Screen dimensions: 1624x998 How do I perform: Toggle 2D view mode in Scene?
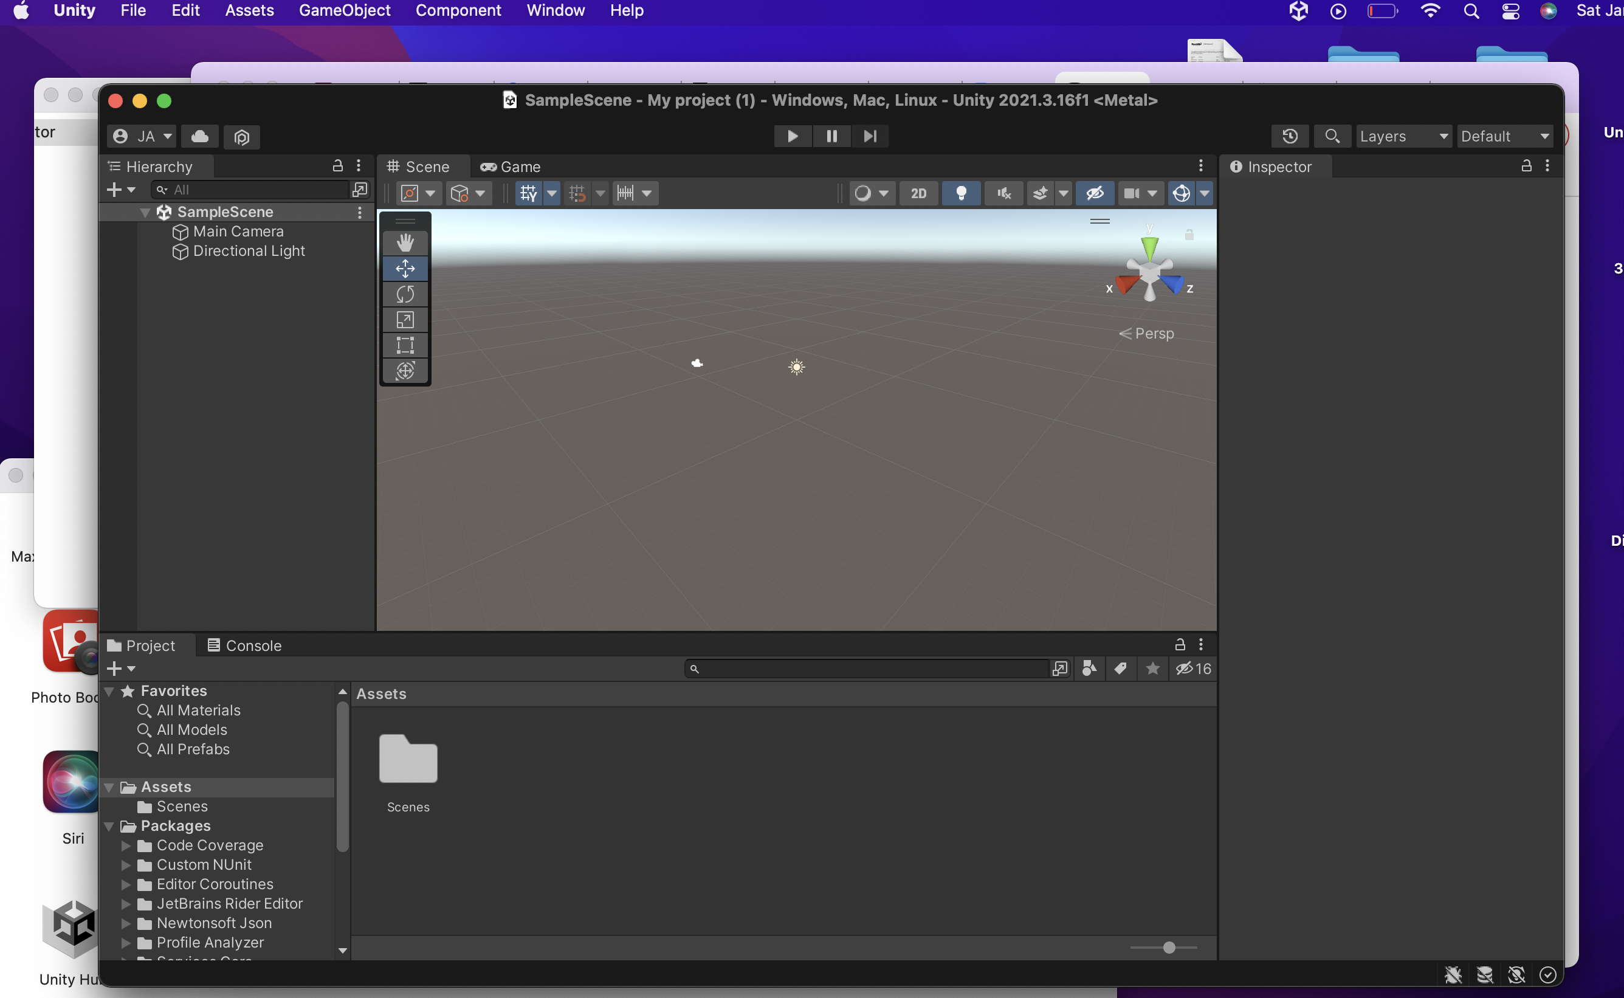pyautogui.click(x=918, y=193)
